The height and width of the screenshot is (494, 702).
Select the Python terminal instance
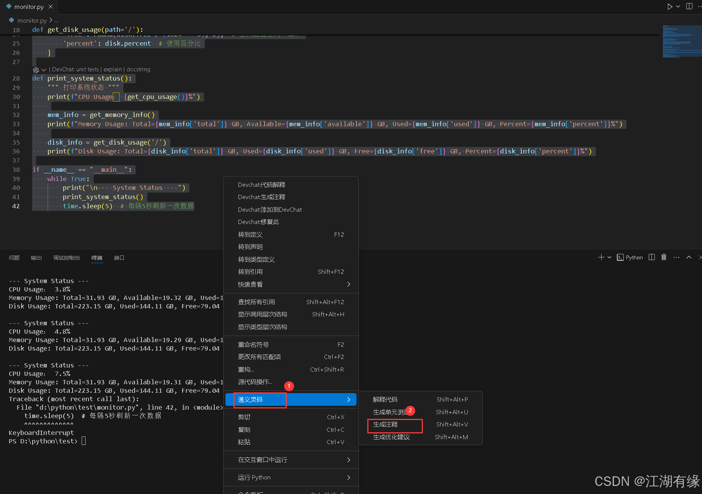[630, 257]
